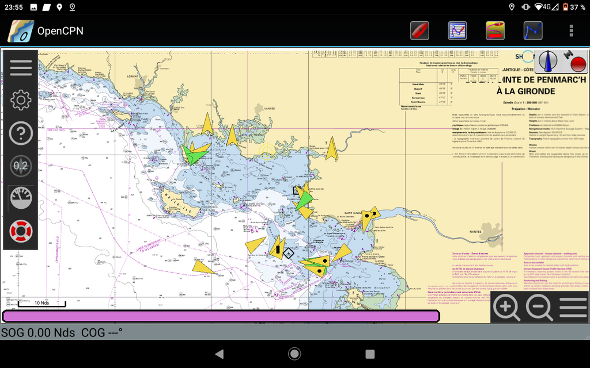Open the hamburger menu in left sidebar
Viewport: 590px width, 368px height.
point(21,68)
